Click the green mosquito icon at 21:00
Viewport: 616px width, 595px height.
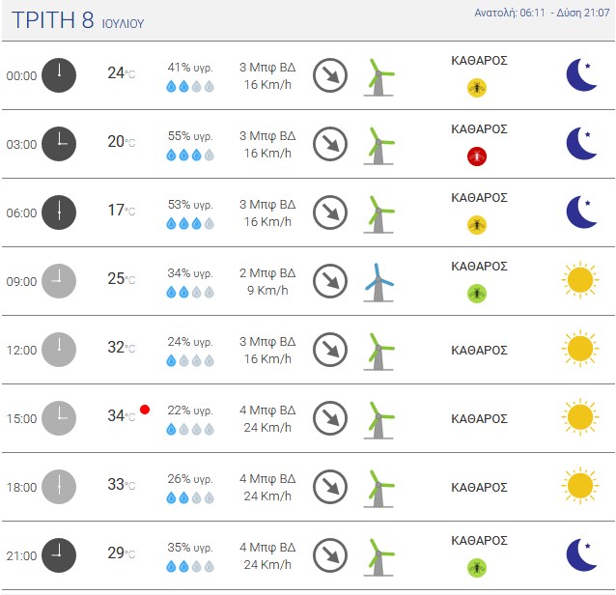[x=477, y=568]
